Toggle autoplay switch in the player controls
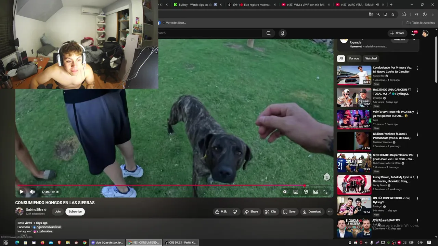Image resolution: width=438 pixels, height=246 pixels. pyautogui.click(x=285, y=192)
